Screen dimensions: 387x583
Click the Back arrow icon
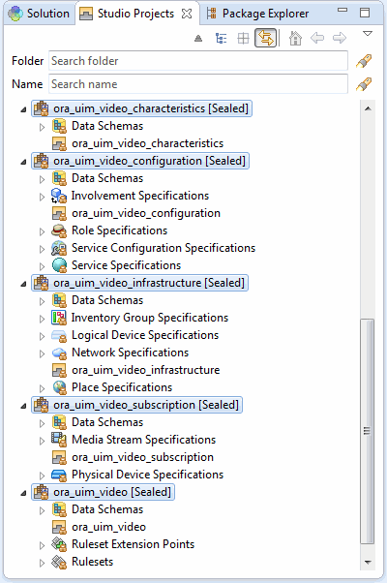coord(317,38)
